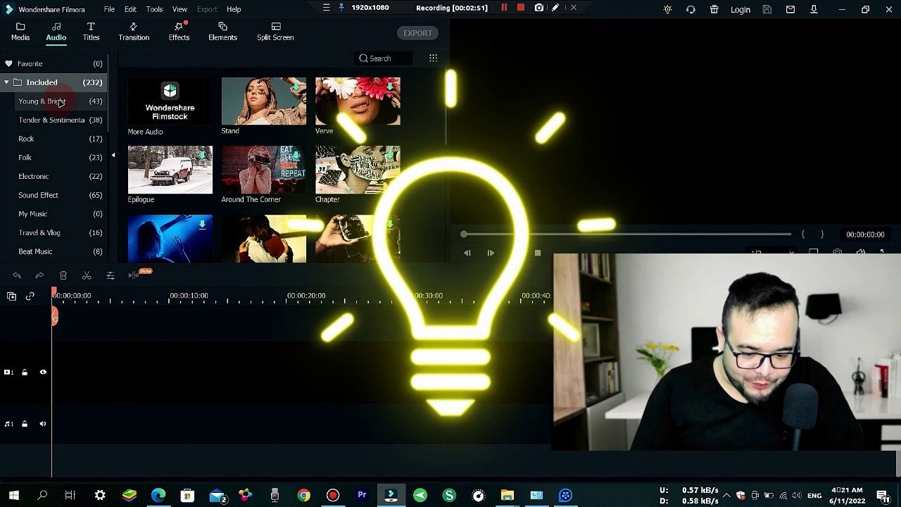This screenshot has width=901, height=507.
Task: Click the delete trash icon in timeline toolbar
Action: pyautogui.click(x=63, y=275)
